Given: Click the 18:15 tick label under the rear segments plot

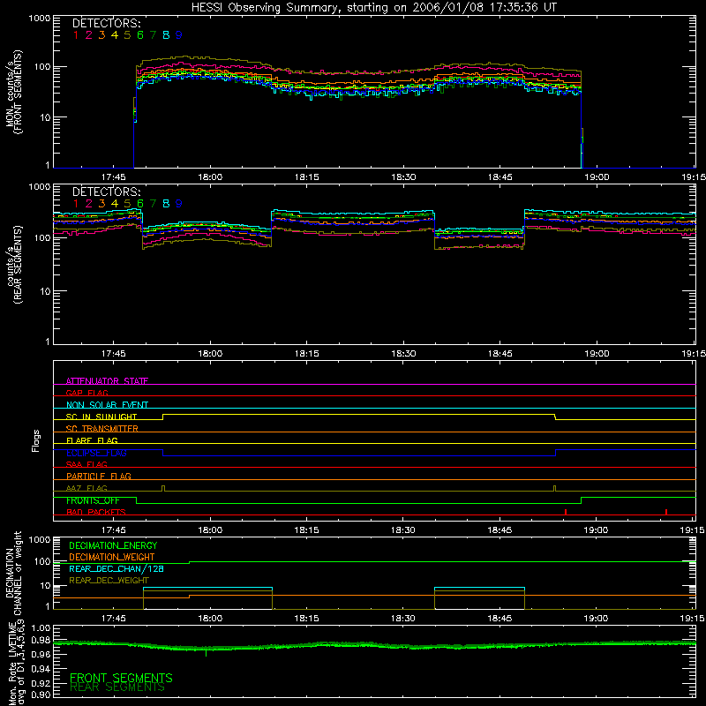Looking at the screenshot, I should coord(306,354).
